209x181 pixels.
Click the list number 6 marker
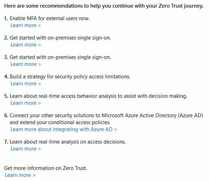coord(6,115)
